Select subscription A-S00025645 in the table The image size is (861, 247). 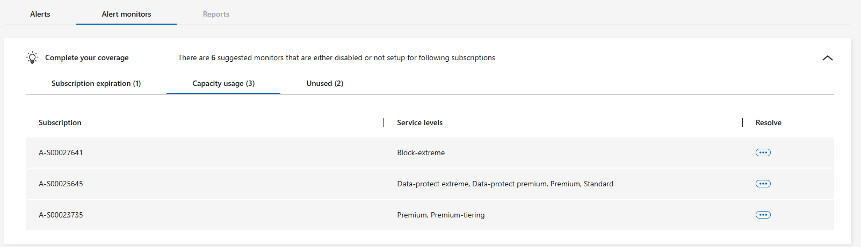[x=61, y=184]
